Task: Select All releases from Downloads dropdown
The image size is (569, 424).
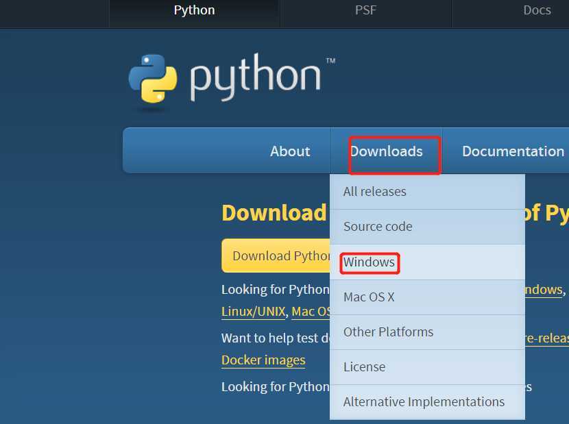Action: (x=427, y=192)
